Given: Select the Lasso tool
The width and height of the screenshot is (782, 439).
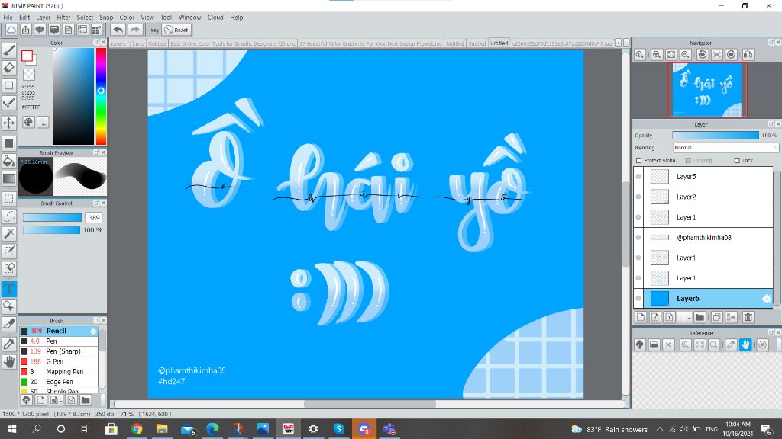Looking at the screenshot, I should click(x=9, y=216).
